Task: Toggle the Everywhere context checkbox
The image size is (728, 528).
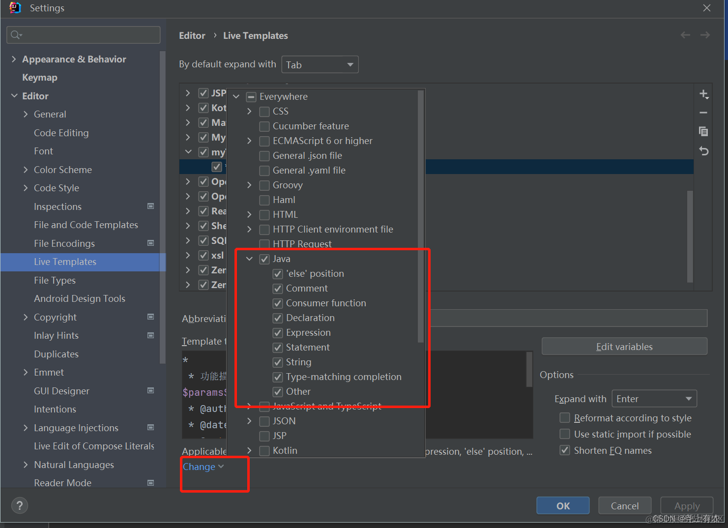Action: click(x=251, y=97)
